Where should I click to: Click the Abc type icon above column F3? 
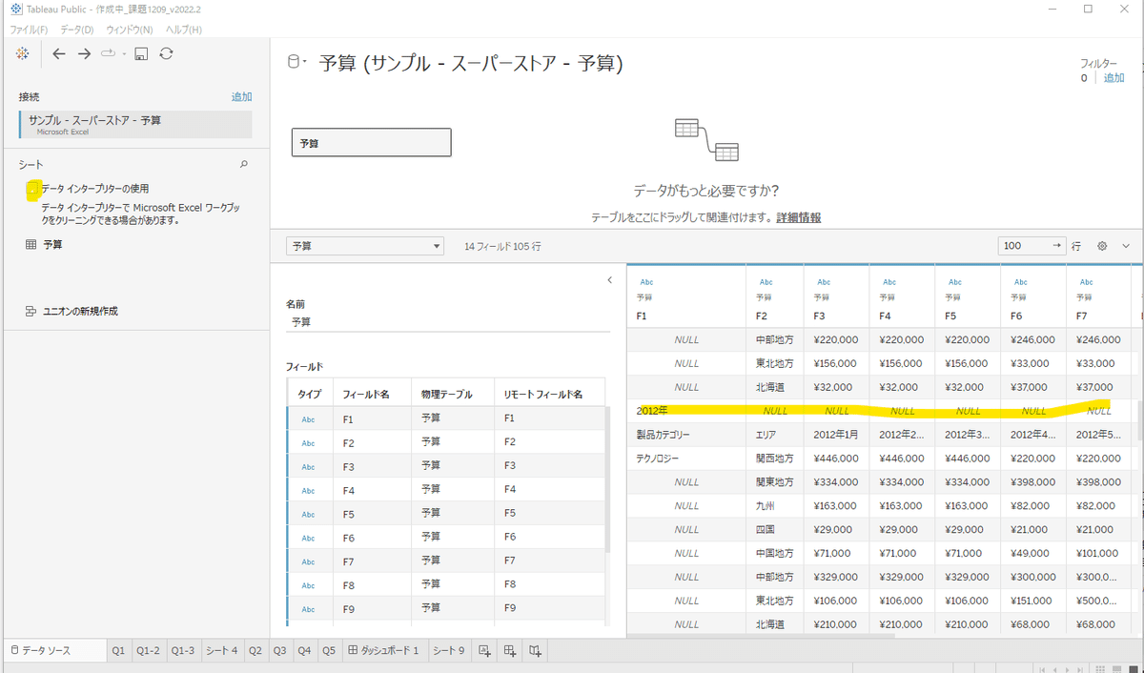(824, 282)
